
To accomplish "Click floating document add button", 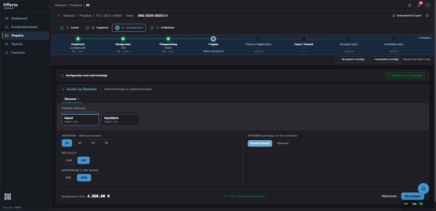I will tap(423, 188).
